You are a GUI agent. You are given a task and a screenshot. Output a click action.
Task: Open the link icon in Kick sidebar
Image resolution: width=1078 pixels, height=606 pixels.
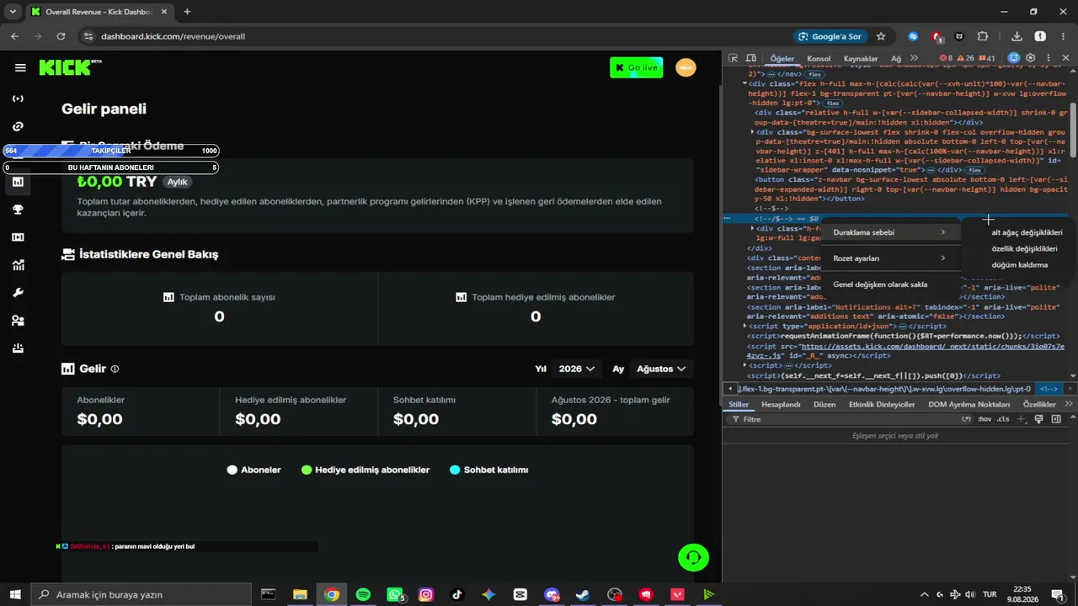[x=18, y=126]
